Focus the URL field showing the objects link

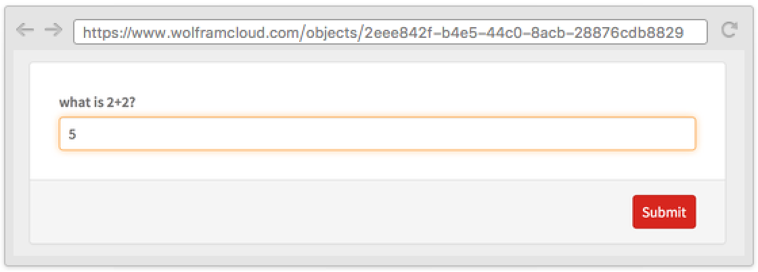(x=390, y=32)
